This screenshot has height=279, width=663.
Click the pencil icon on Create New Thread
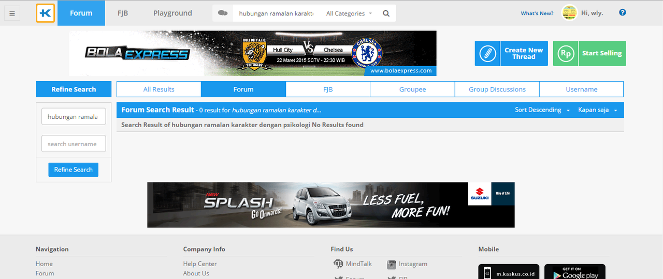[x=487, y=53]
